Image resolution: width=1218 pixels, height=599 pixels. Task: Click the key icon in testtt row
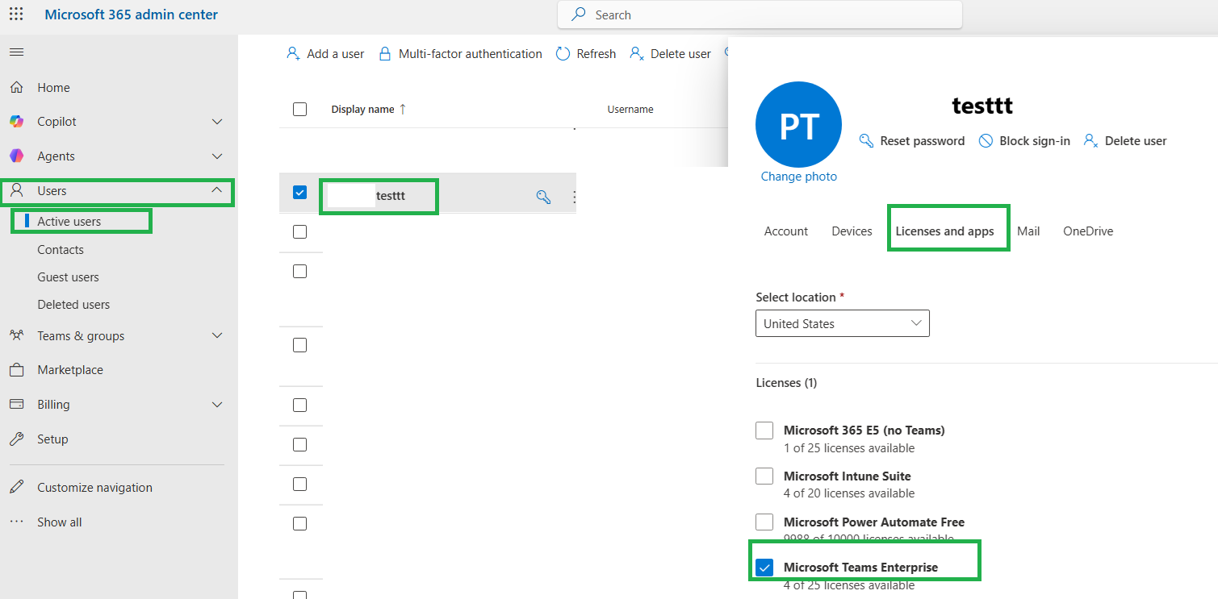pos(543,196)
